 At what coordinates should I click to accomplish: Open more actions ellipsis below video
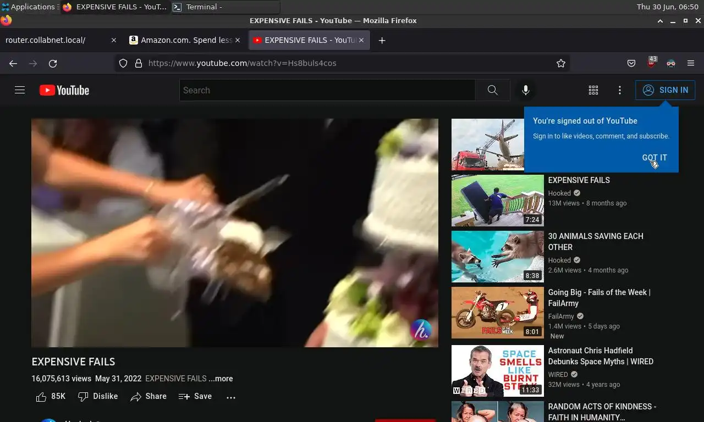click(x=231, y=397)
